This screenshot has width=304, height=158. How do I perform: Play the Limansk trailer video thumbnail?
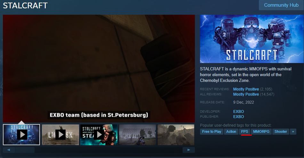60,135
